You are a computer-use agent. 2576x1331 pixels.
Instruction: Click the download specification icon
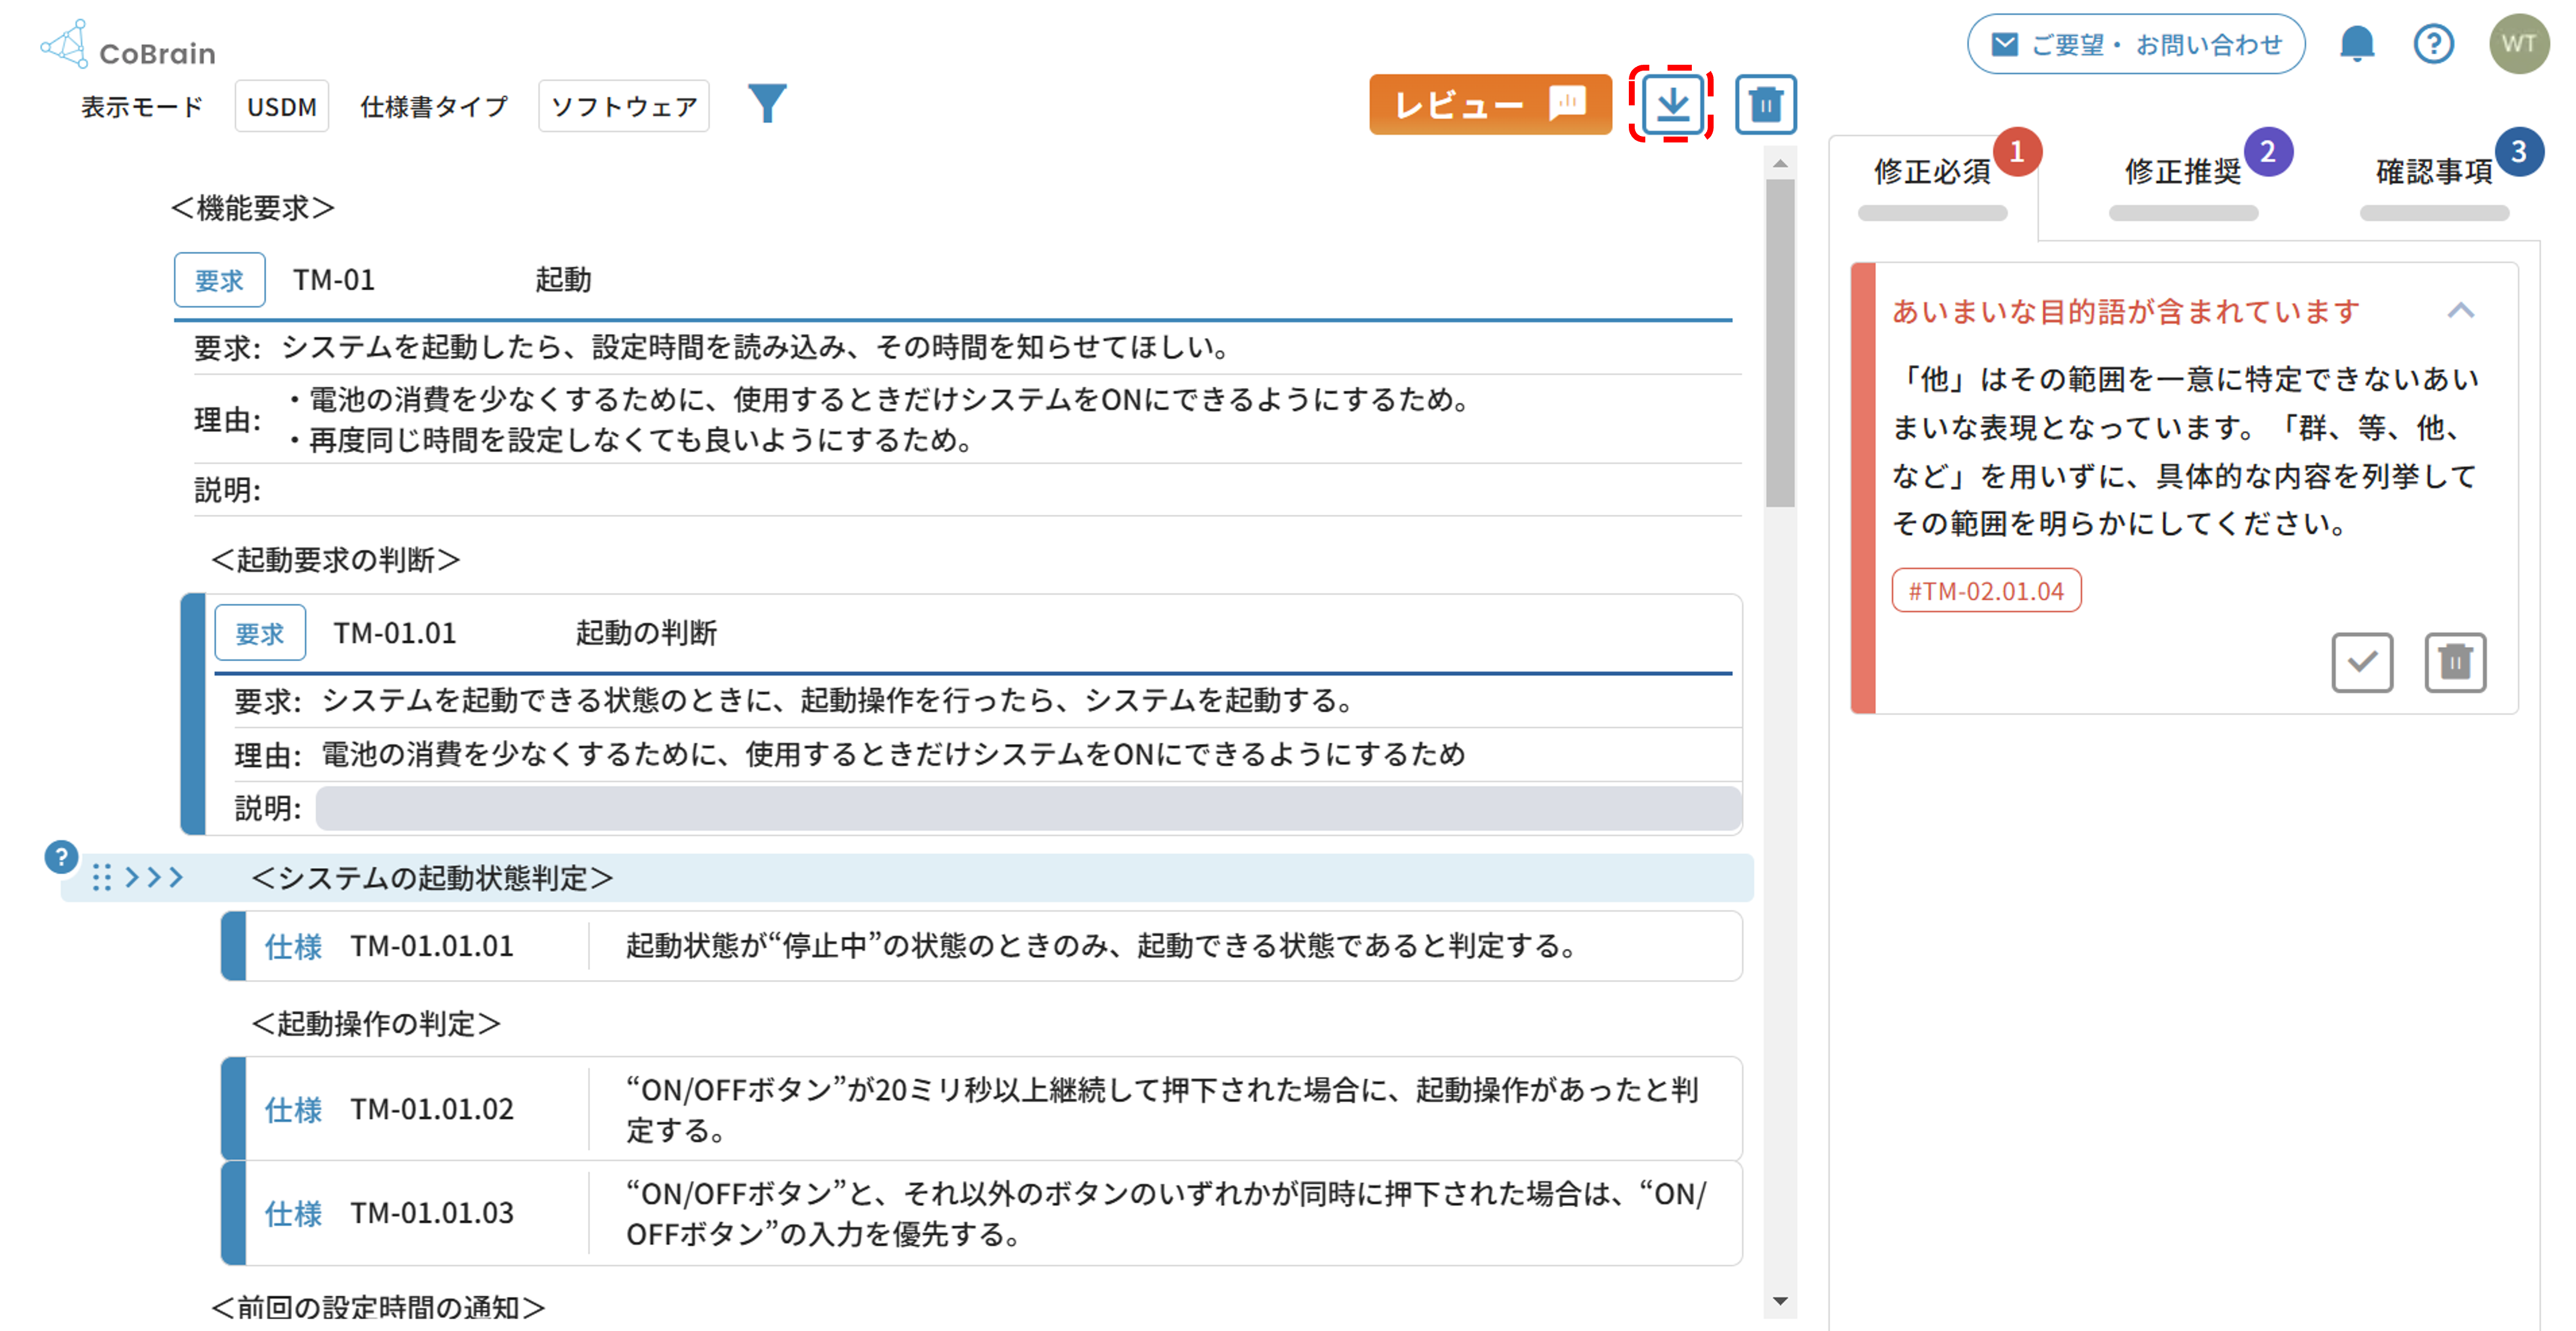click(1672, 104)
